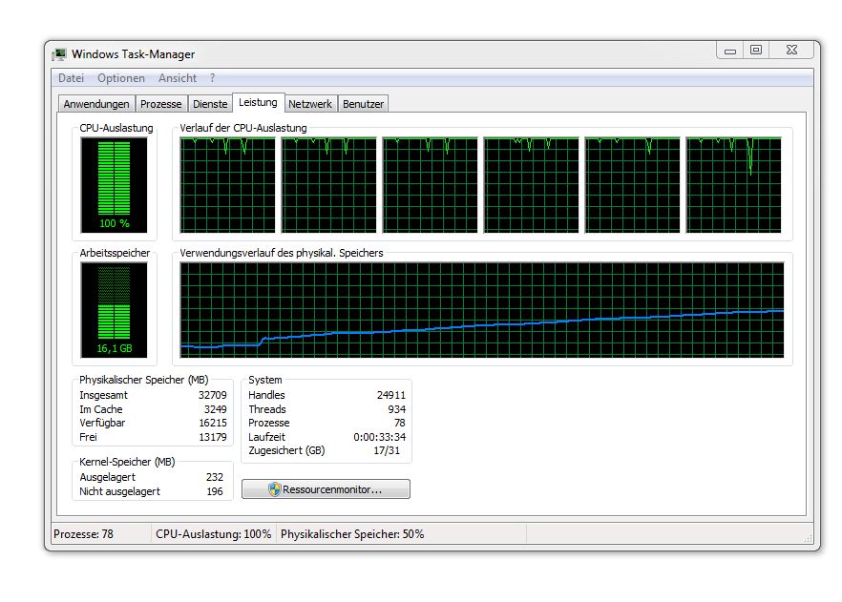
Task: Minimize the Task-Manager window
Action: pos(729,51)
